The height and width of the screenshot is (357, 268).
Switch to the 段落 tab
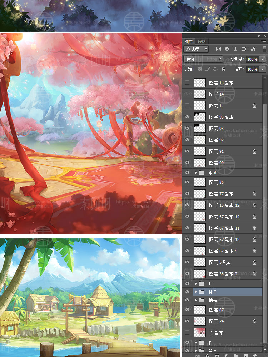click(x=202, y=41)
